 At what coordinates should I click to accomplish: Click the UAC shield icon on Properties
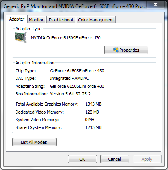tap(116, 50)
